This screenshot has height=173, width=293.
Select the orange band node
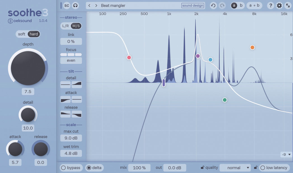(252, 47)
